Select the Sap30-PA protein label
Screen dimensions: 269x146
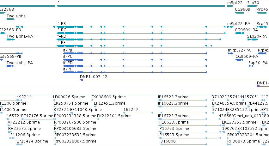(x=258, y=63)
